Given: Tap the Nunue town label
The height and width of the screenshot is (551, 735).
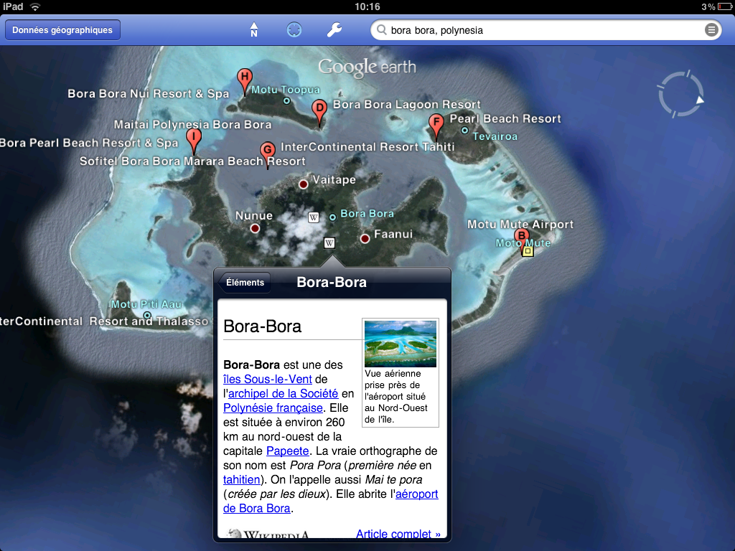Looking at the screenshot, I should click(254, 216).
